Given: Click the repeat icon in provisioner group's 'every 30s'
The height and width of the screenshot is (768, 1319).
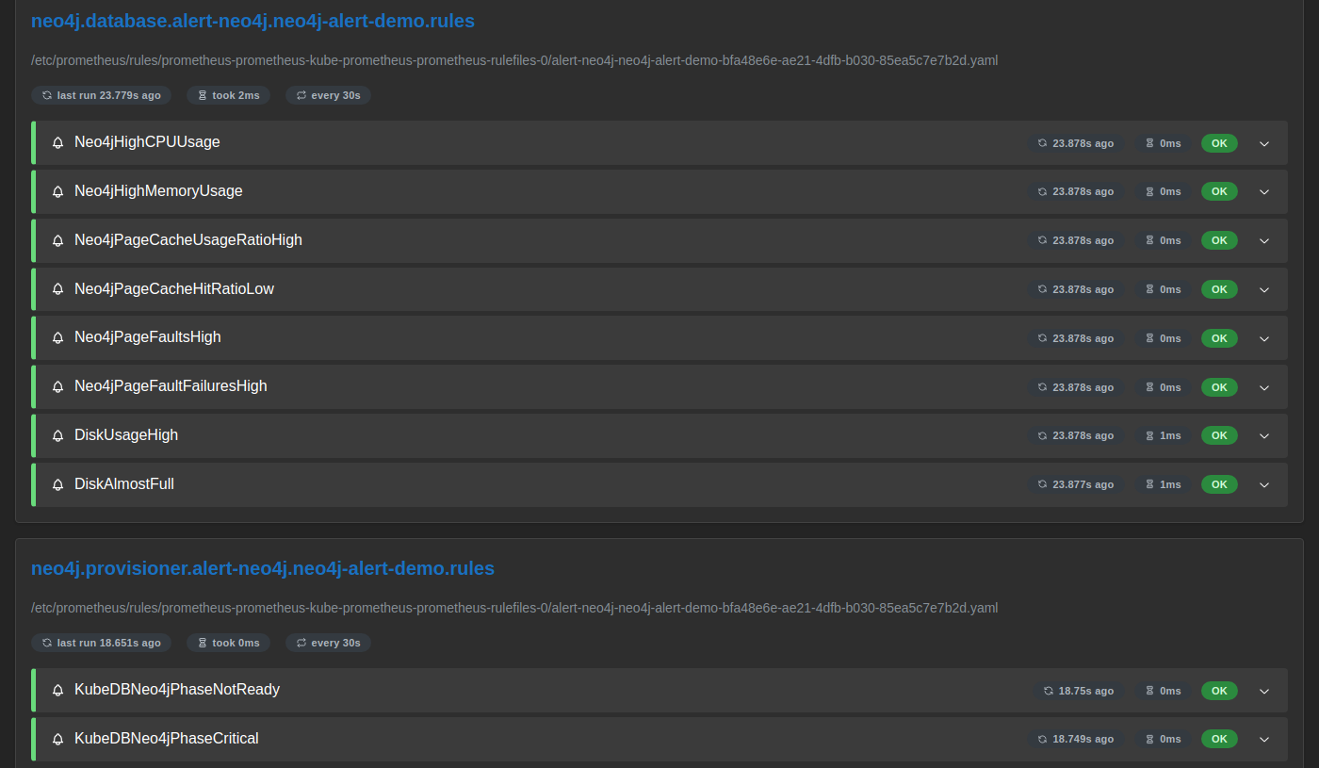Looking at the screenshot, I should tap(301, 643).
